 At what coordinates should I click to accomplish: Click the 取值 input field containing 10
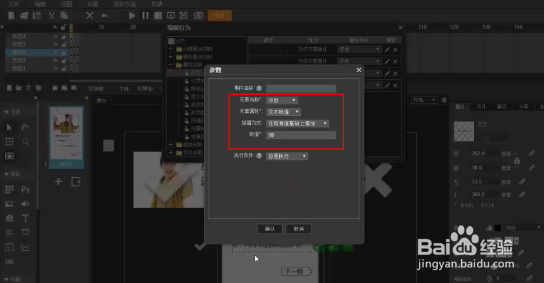(301, 135)
